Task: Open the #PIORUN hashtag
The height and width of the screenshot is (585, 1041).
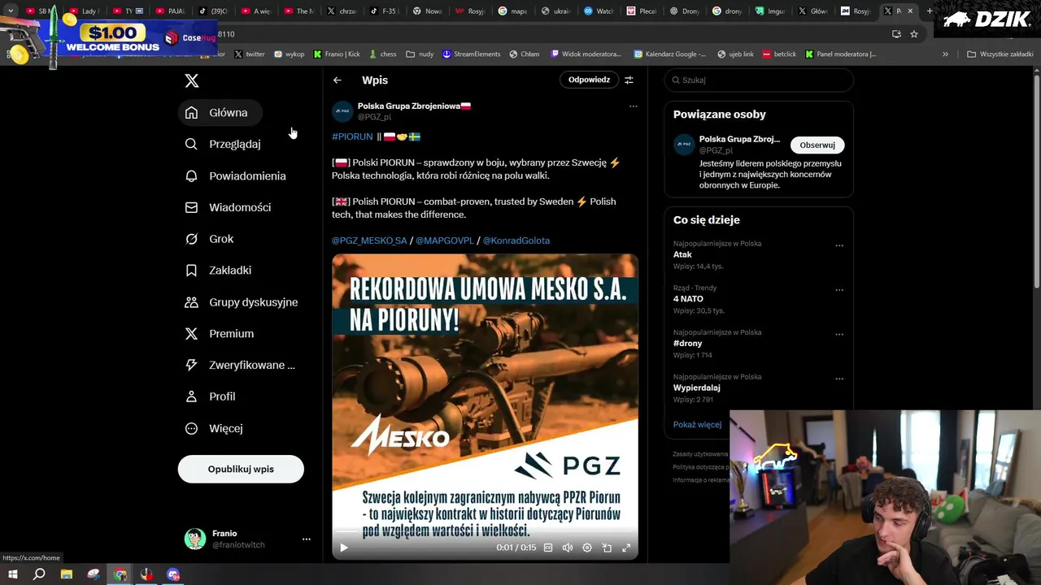Action: click(352, 136)
